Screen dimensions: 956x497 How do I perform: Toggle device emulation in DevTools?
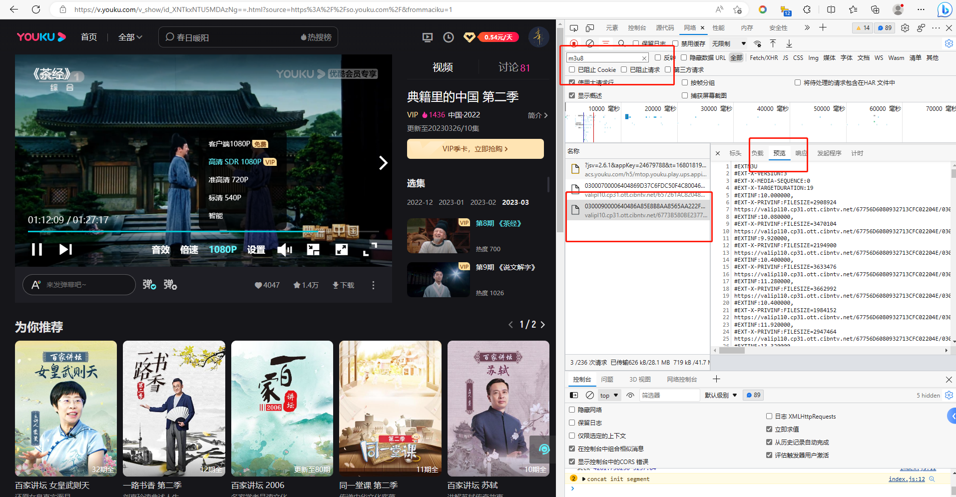[590, 28]
